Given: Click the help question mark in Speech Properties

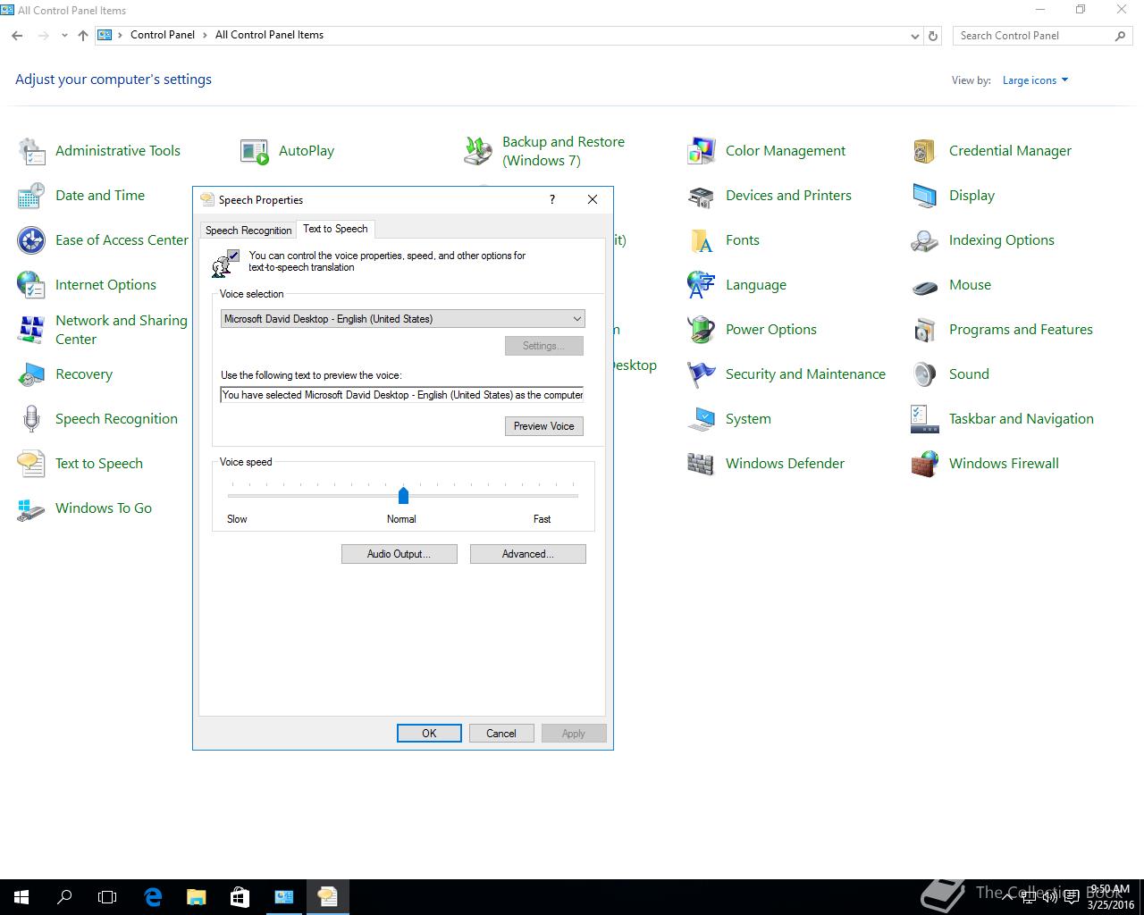Looking at the screenshot, I should click(552, 199).
